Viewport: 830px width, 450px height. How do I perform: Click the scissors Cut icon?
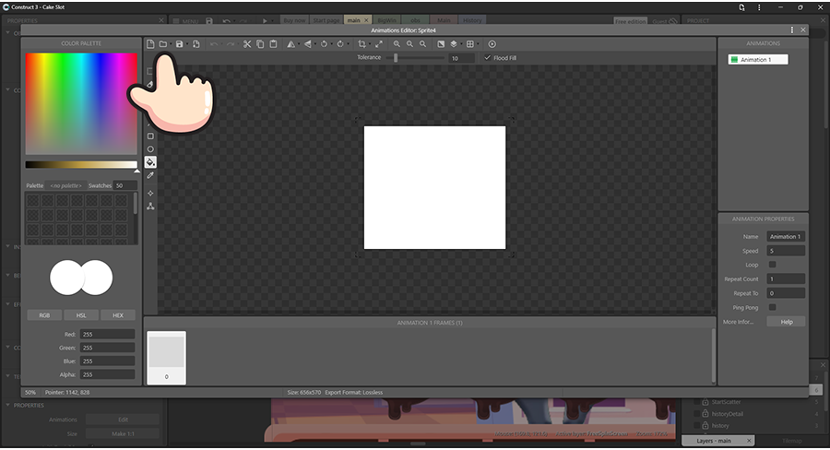point(247,43)
